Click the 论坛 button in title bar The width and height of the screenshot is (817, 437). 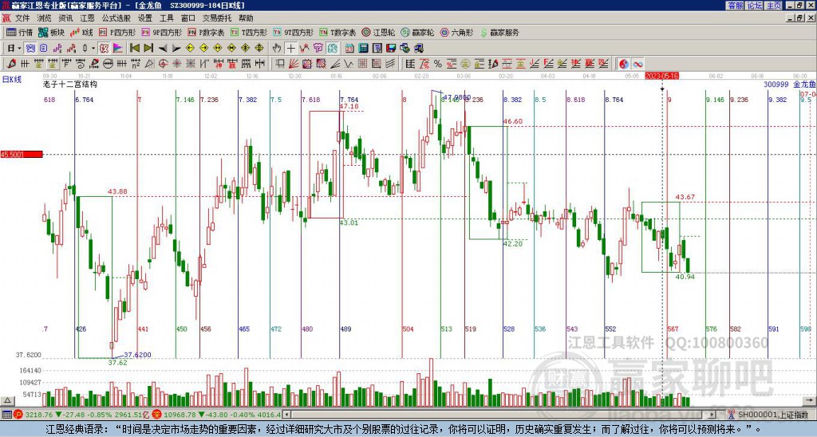tap(755, 6)
